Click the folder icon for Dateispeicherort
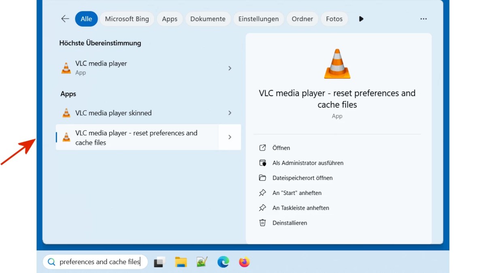Image resolution: width=486 pixels, height=273 pixels. point(262,178)
